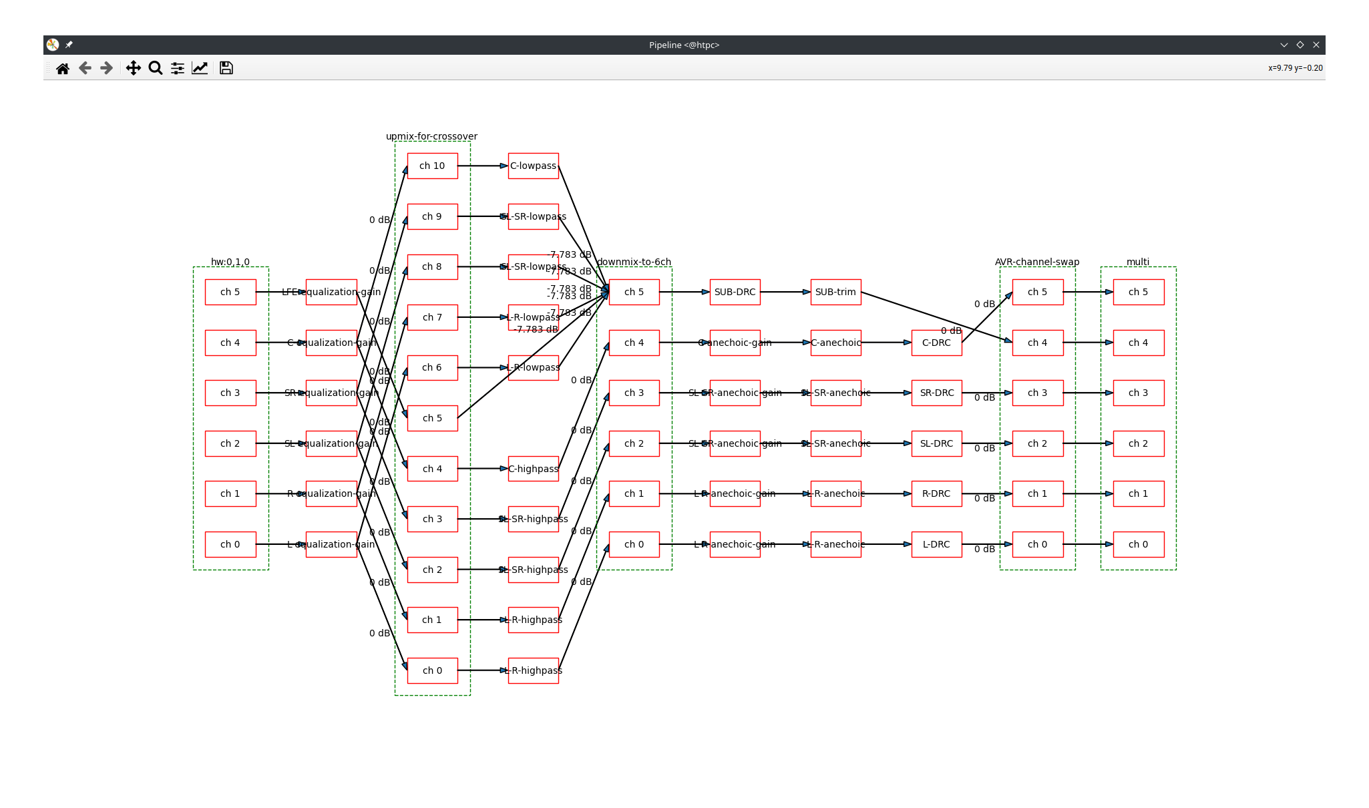Click ch 3 in the hw:0,1,0 group

[x=230, y=393]
